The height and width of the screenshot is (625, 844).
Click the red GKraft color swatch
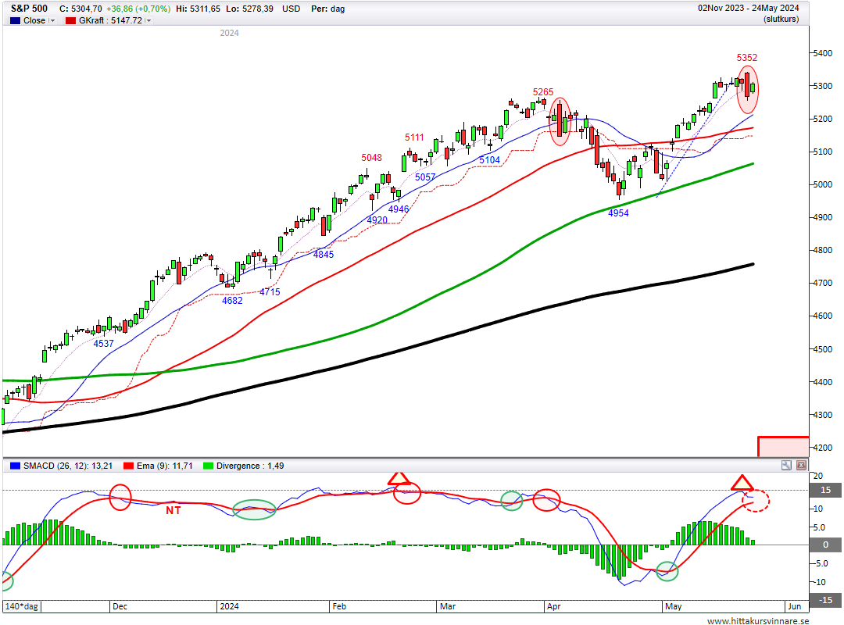[x=70, y=20]
